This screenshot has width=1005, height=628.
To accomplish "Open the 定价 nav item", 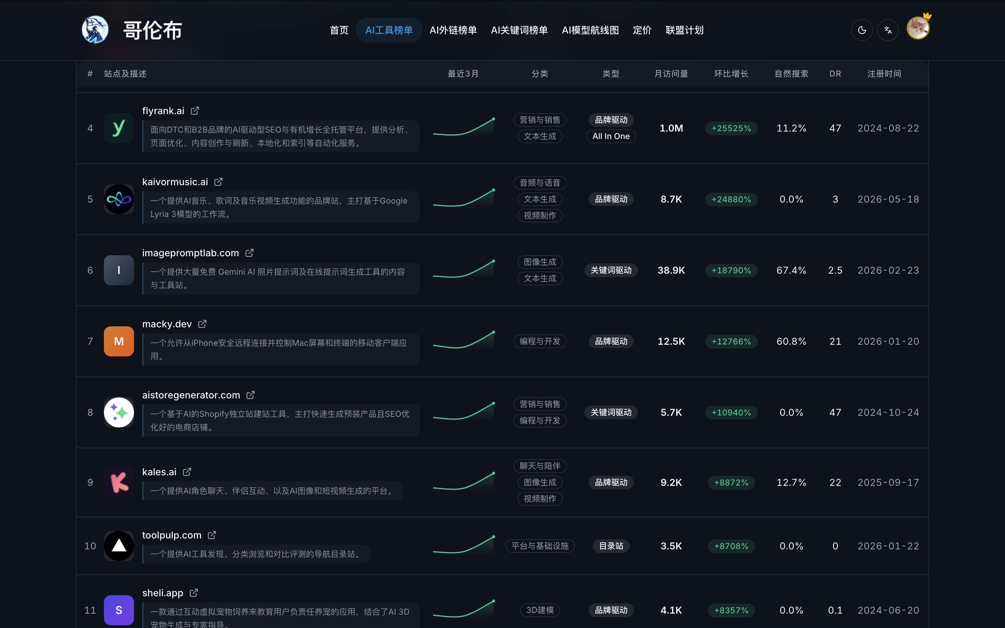I will (x=642, y=30).
